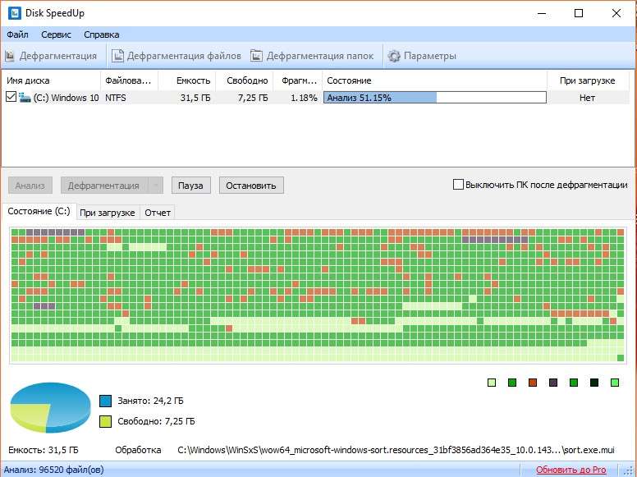The width and height of the screenshot is (637, 477).
Task: Click the drive icon next to (C:) Windows 10
Action: 25,98
